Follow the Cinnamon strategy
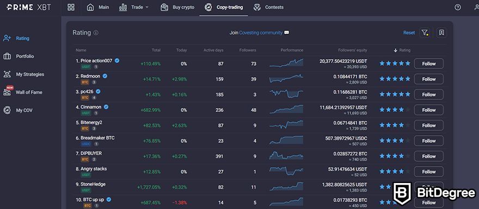479x209 pixels. 428,110
